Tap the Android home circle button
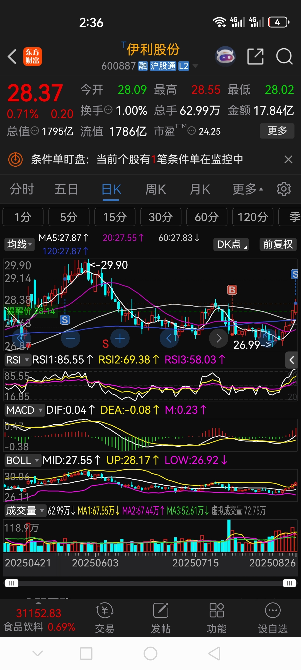 tap(151, 653)
